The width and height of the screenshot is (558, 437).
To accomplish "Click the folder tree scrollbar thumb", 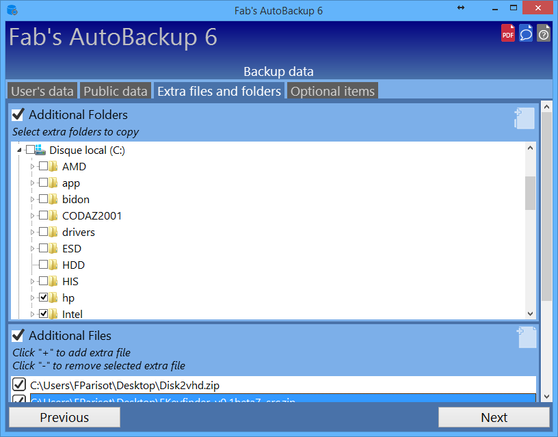I will (530, 193).
